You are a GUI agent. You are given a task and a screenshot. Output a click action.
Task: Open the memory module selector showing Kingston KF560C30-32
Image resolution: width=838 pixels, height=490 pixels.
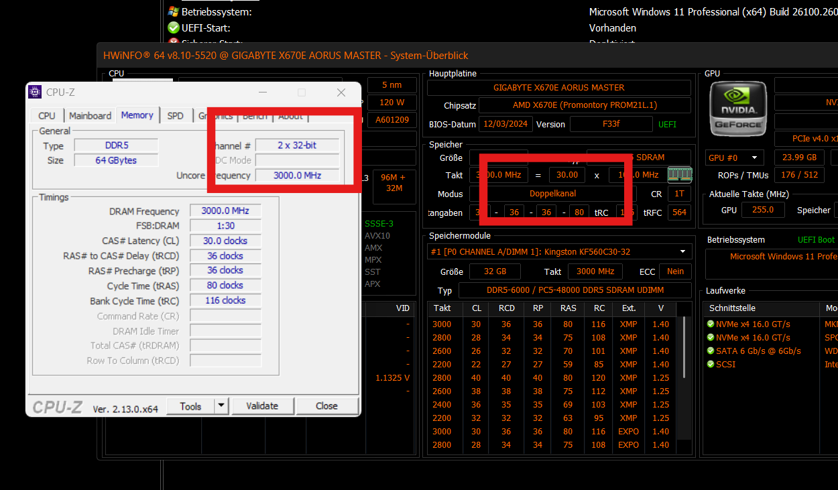[560, 251]
